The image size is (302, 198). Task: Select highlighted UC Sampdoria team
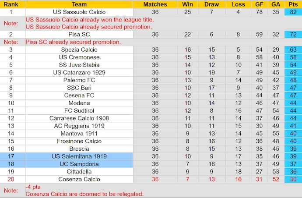(79, 164)
